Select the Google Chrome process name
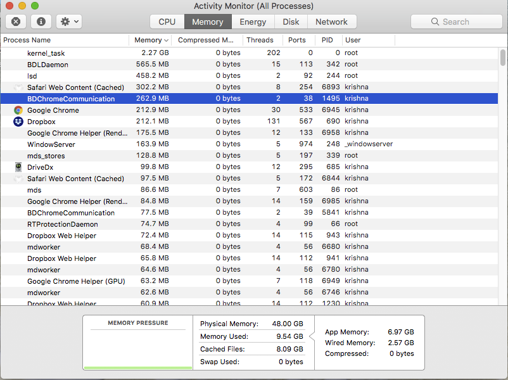 click(x=53, y=110)
